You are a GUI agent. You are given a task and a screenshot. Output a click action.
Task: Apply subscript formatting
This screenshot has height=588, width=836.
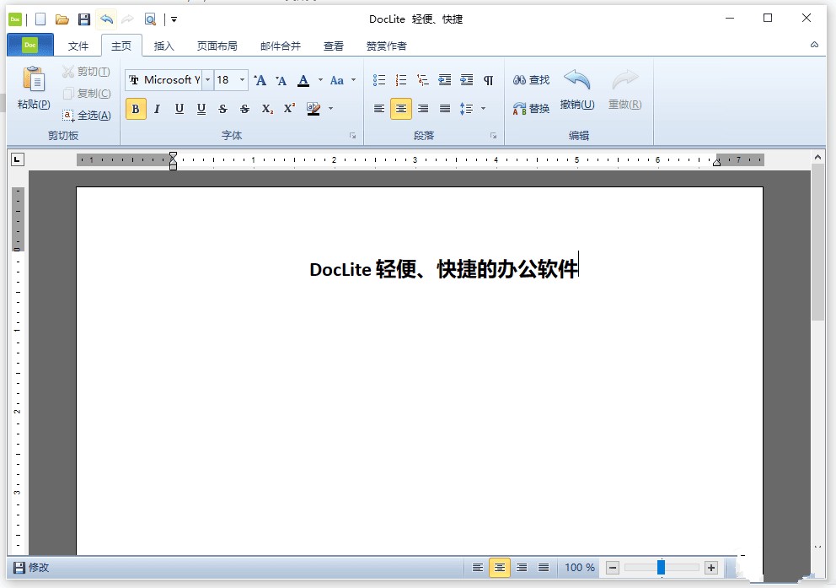tap(267, 109)
